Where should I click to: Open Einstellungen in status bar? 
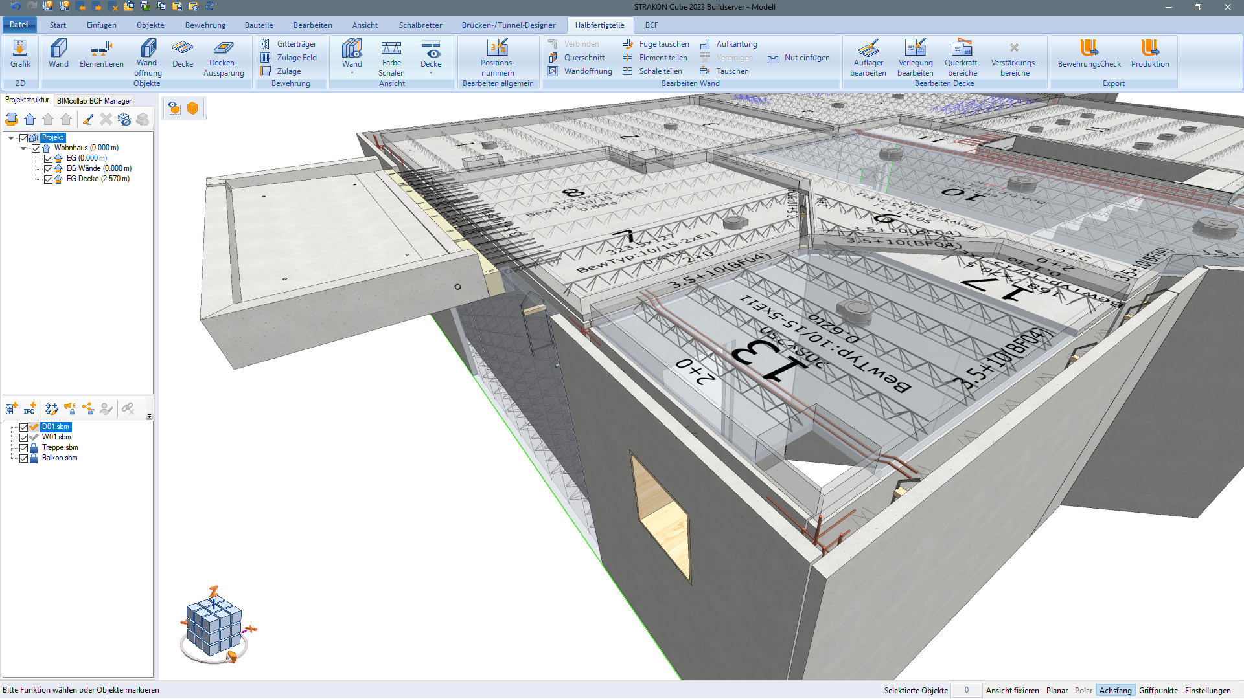1208,691
